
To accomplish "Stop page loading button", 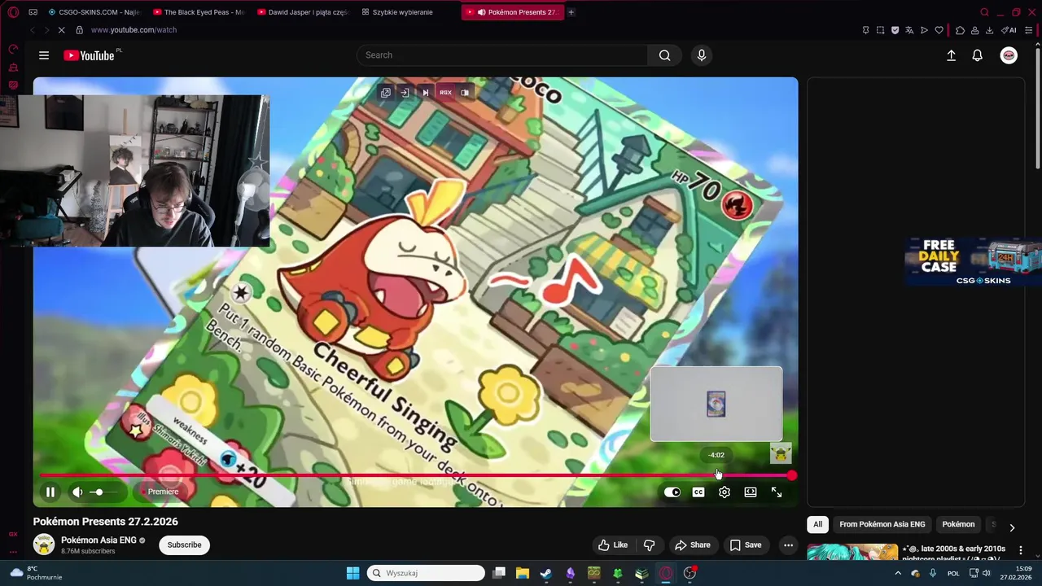I will [61, 30].
